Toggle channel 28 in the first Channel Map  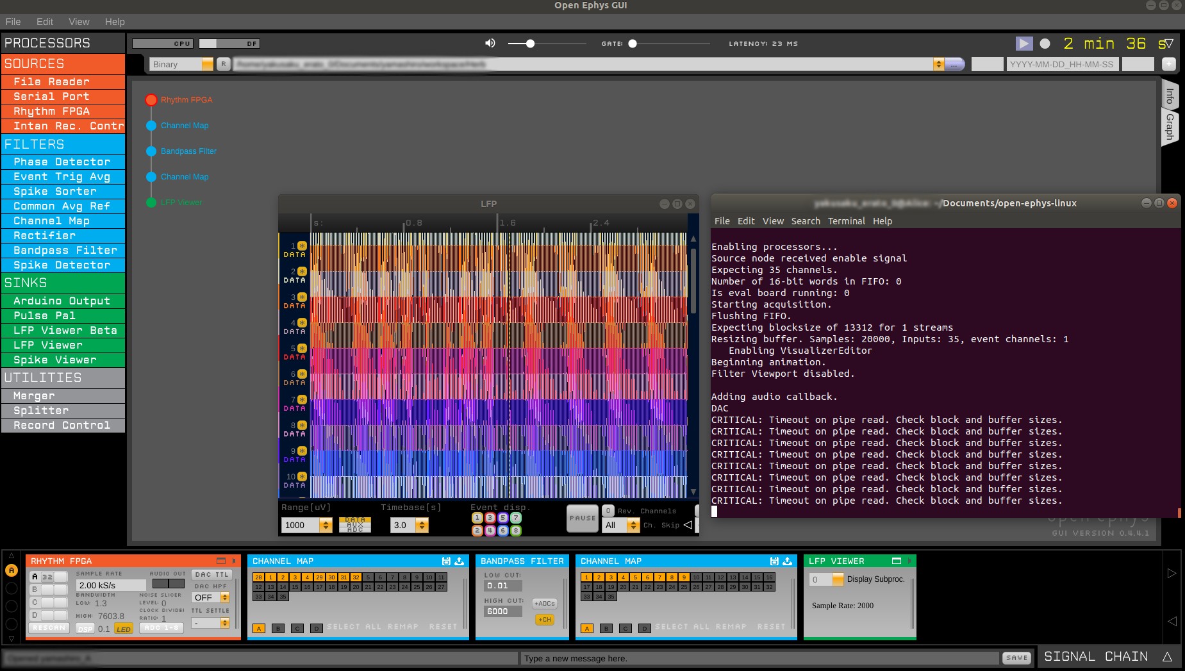259,577
